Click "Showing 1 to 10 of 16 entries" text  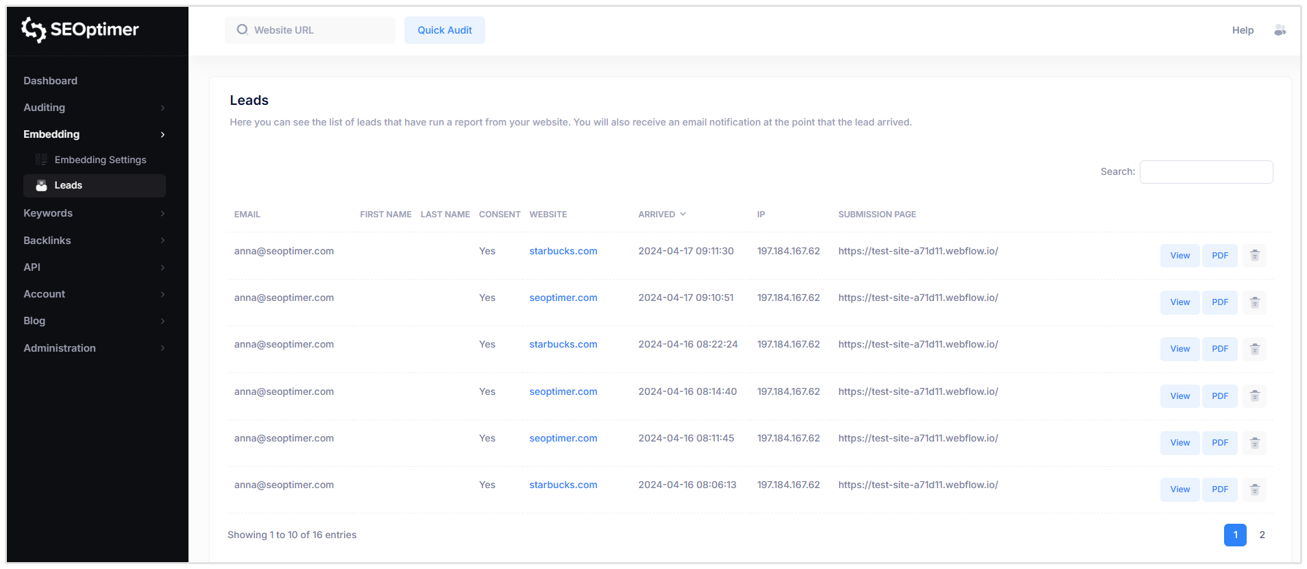pyautogui.click(x=292, y=535)
